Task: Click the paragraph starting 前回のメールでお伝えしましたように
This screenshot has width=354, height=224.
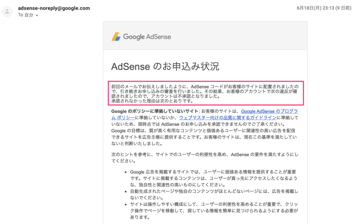Action: pyautogui.click(x=205, y=94)
